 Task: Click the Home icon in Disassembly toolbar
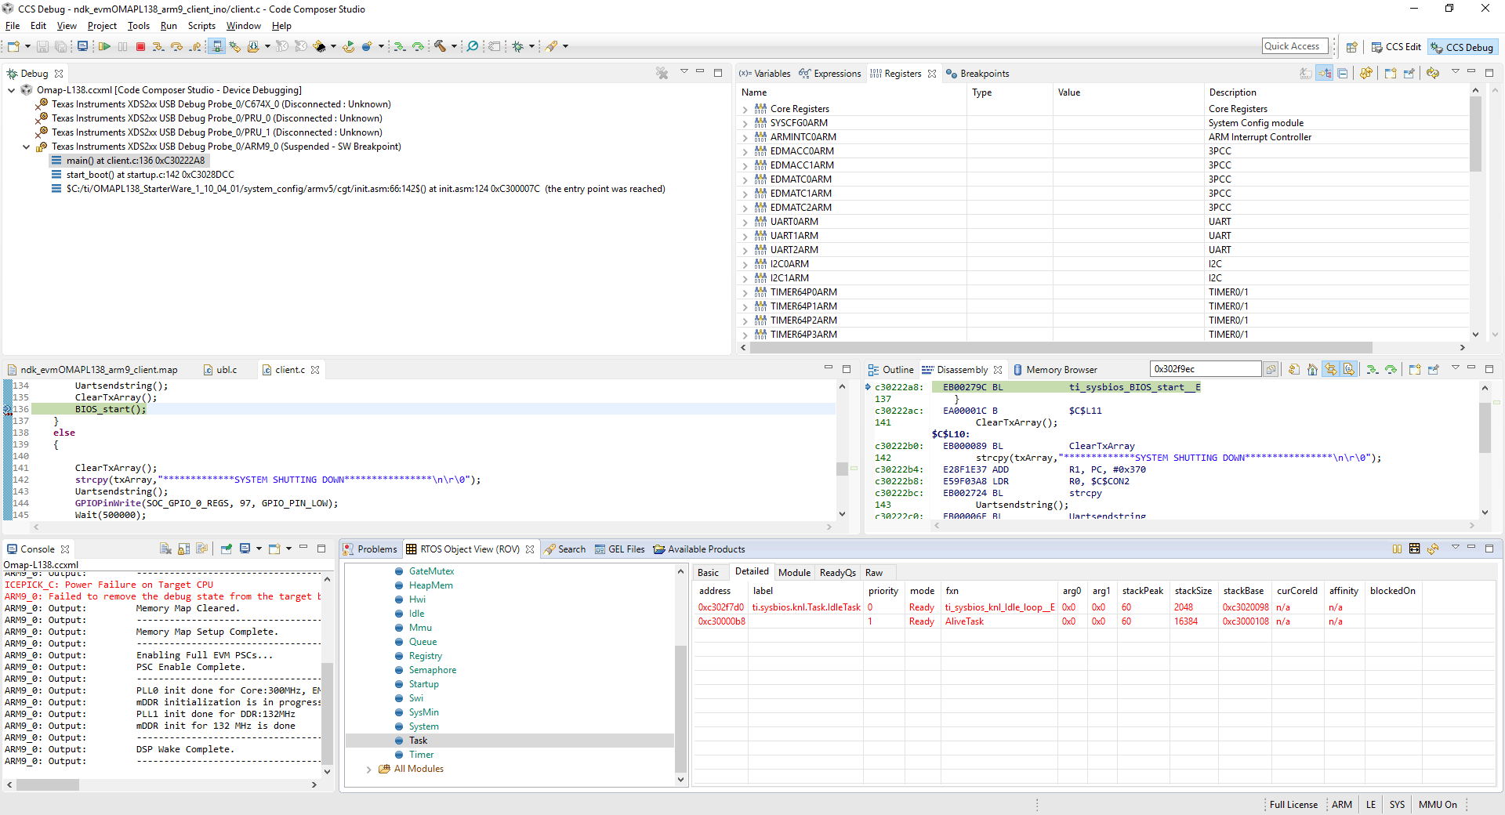click(x=1312, y=370)
